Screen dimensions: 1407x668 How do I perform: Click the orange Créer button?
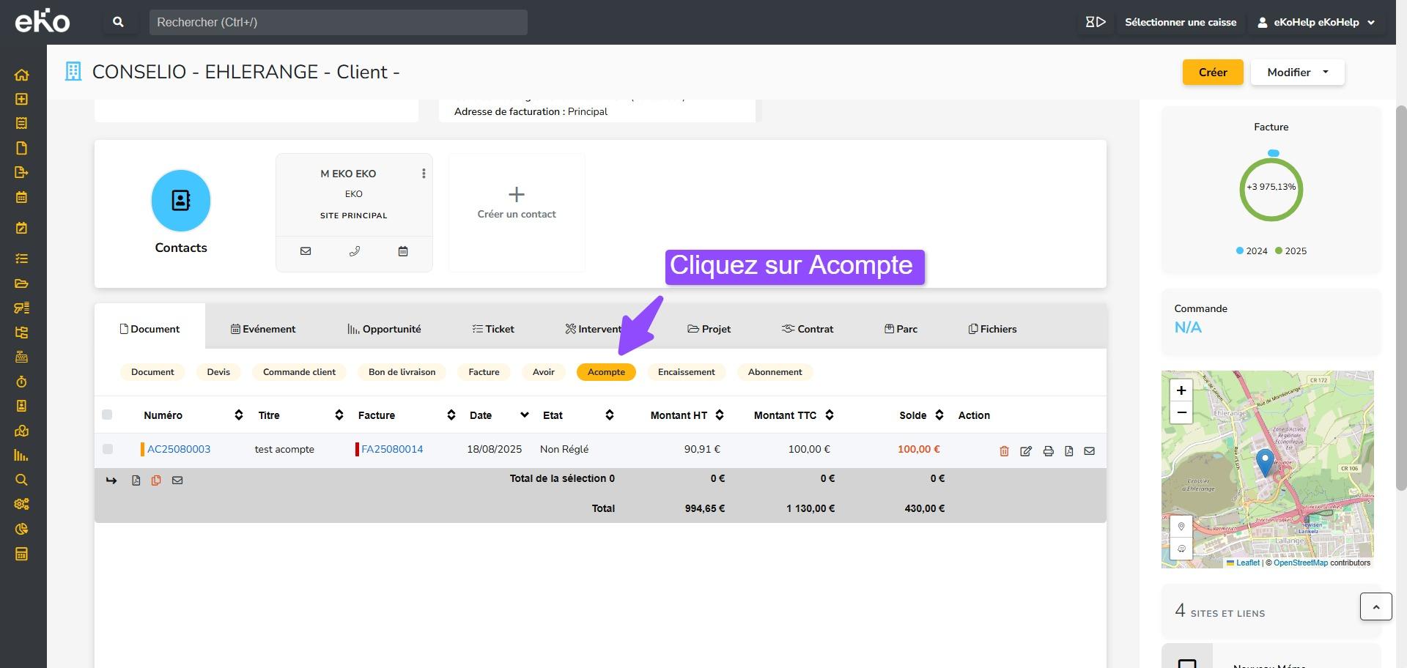1212,72
